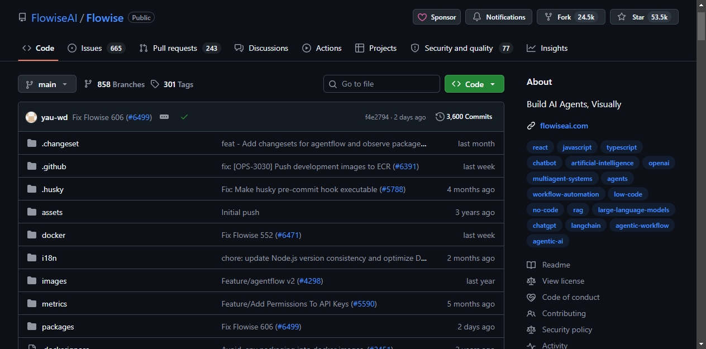The image size is (706, 349).
Task: Click the green check status icon
Action: coord(184,117)
